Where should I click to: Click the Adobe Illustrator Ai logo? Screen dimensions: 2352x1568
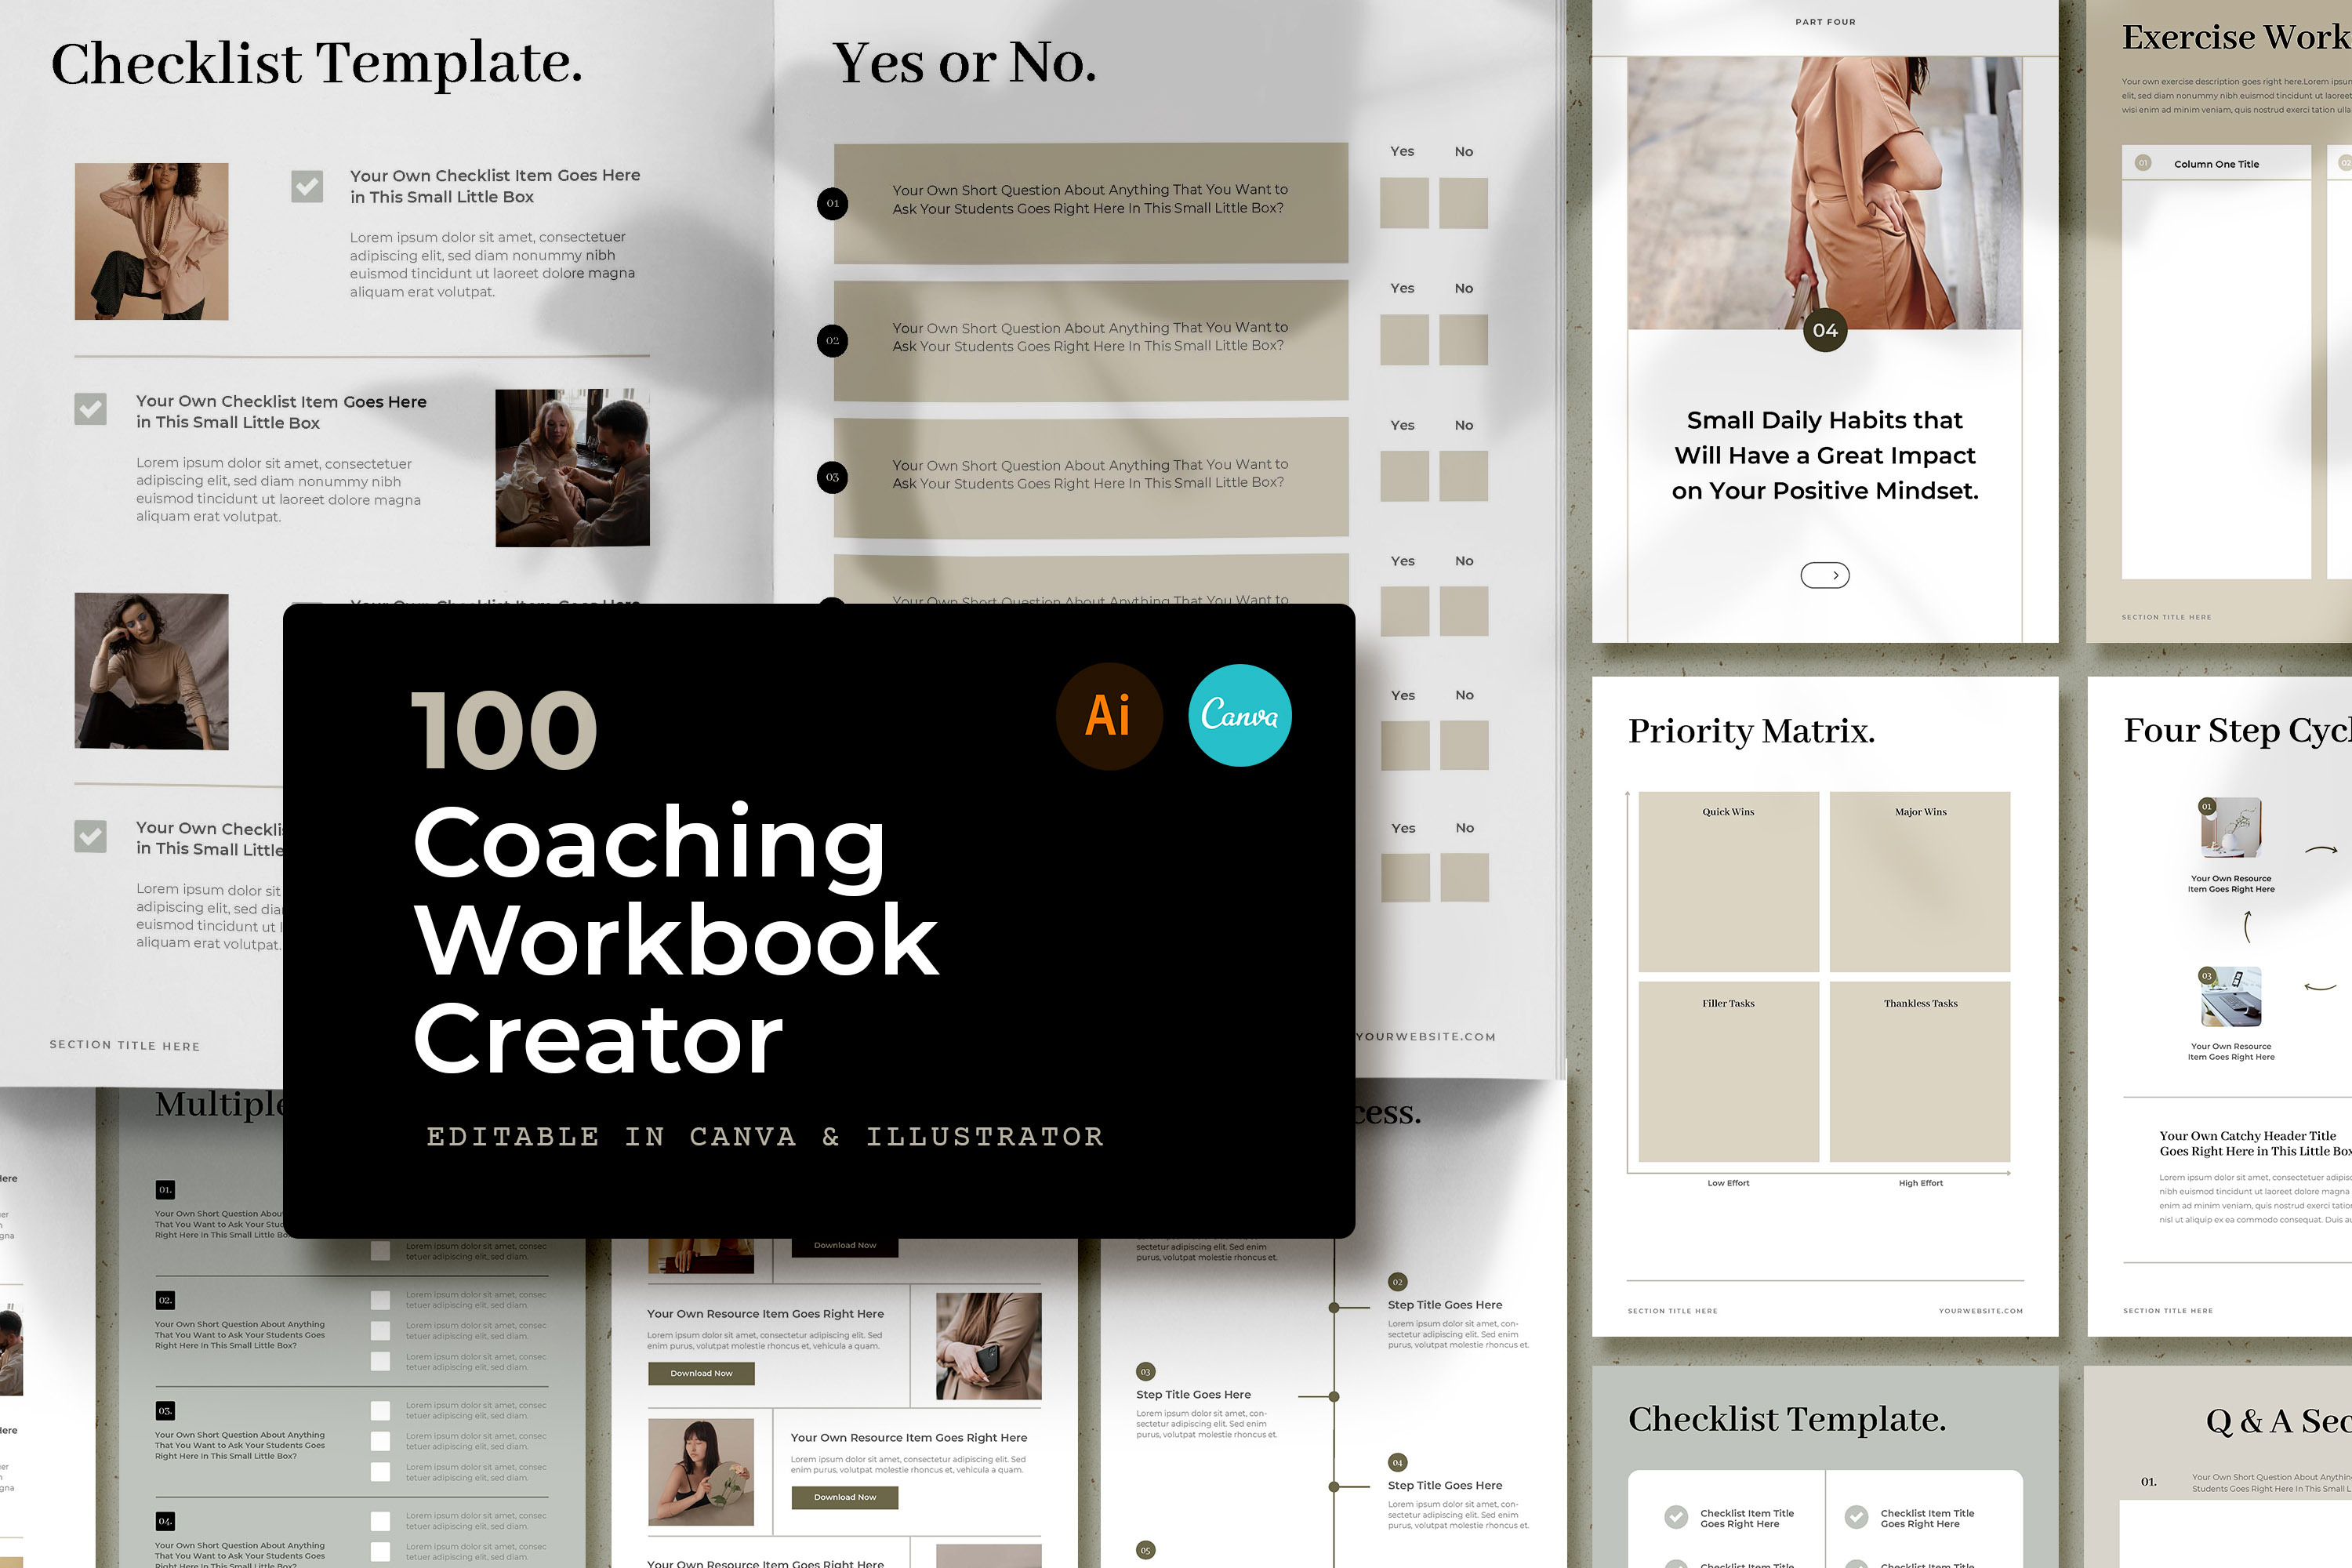click(1109, 716)
